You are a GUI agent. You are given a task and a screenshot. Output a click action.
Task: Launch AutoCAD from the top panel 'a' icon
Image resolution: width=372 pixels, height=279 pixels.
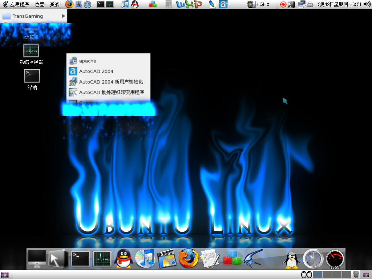tap(223, 4)
